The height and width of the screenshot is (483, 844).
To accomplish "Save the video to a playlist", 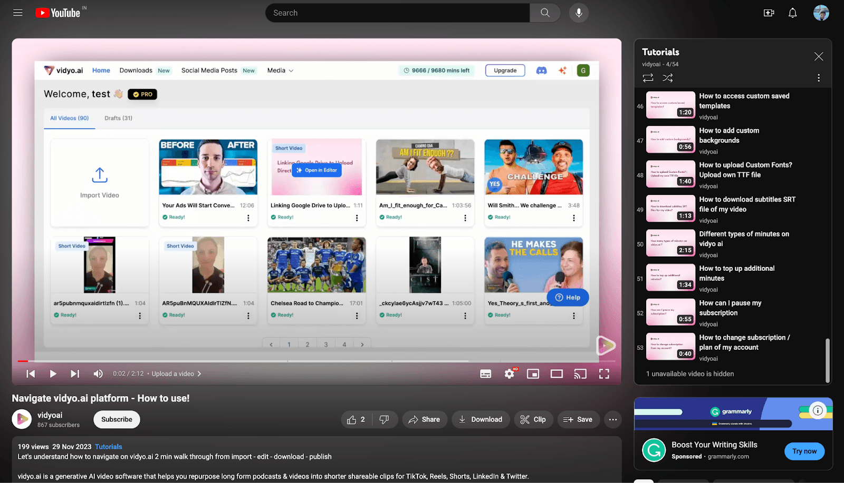I will (578, 419).
